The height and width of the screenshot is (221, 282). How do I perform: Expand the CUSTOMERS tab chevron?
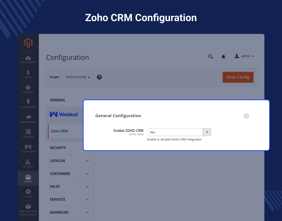pyautogui.click(x=87, y=174)
